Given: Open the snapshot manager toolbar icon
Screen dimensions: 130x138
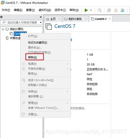Looking at the screenshot, I should point(123,10).
